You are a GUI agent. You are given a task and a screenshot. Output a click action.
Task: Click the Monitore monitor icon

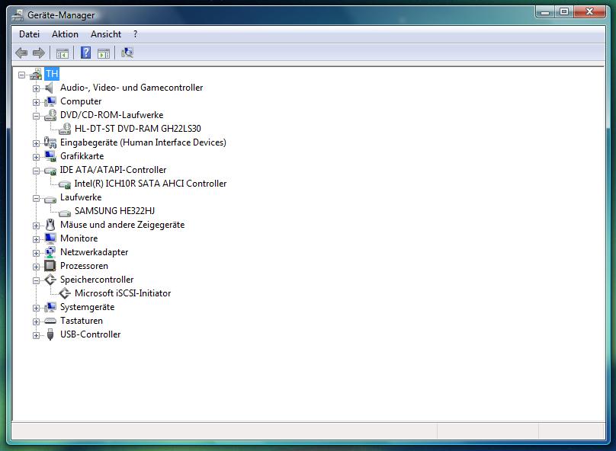click(50, 238)
